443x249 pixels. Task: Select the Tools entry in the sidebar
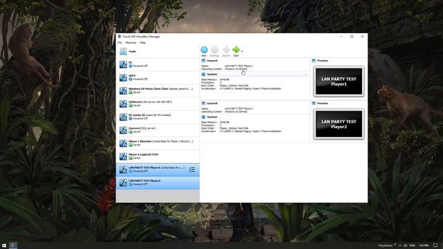click(x=158, y=51)
